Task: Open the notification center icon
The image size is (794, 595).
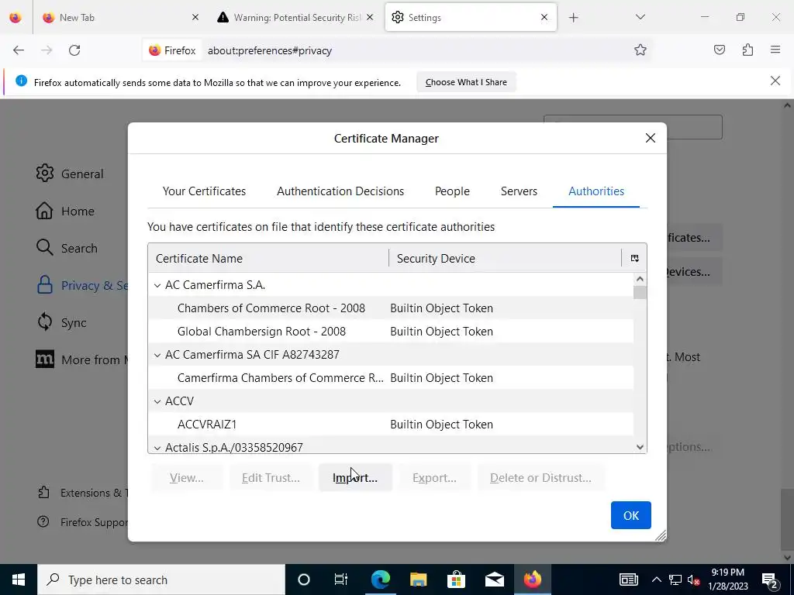Action: click(770, 580)
